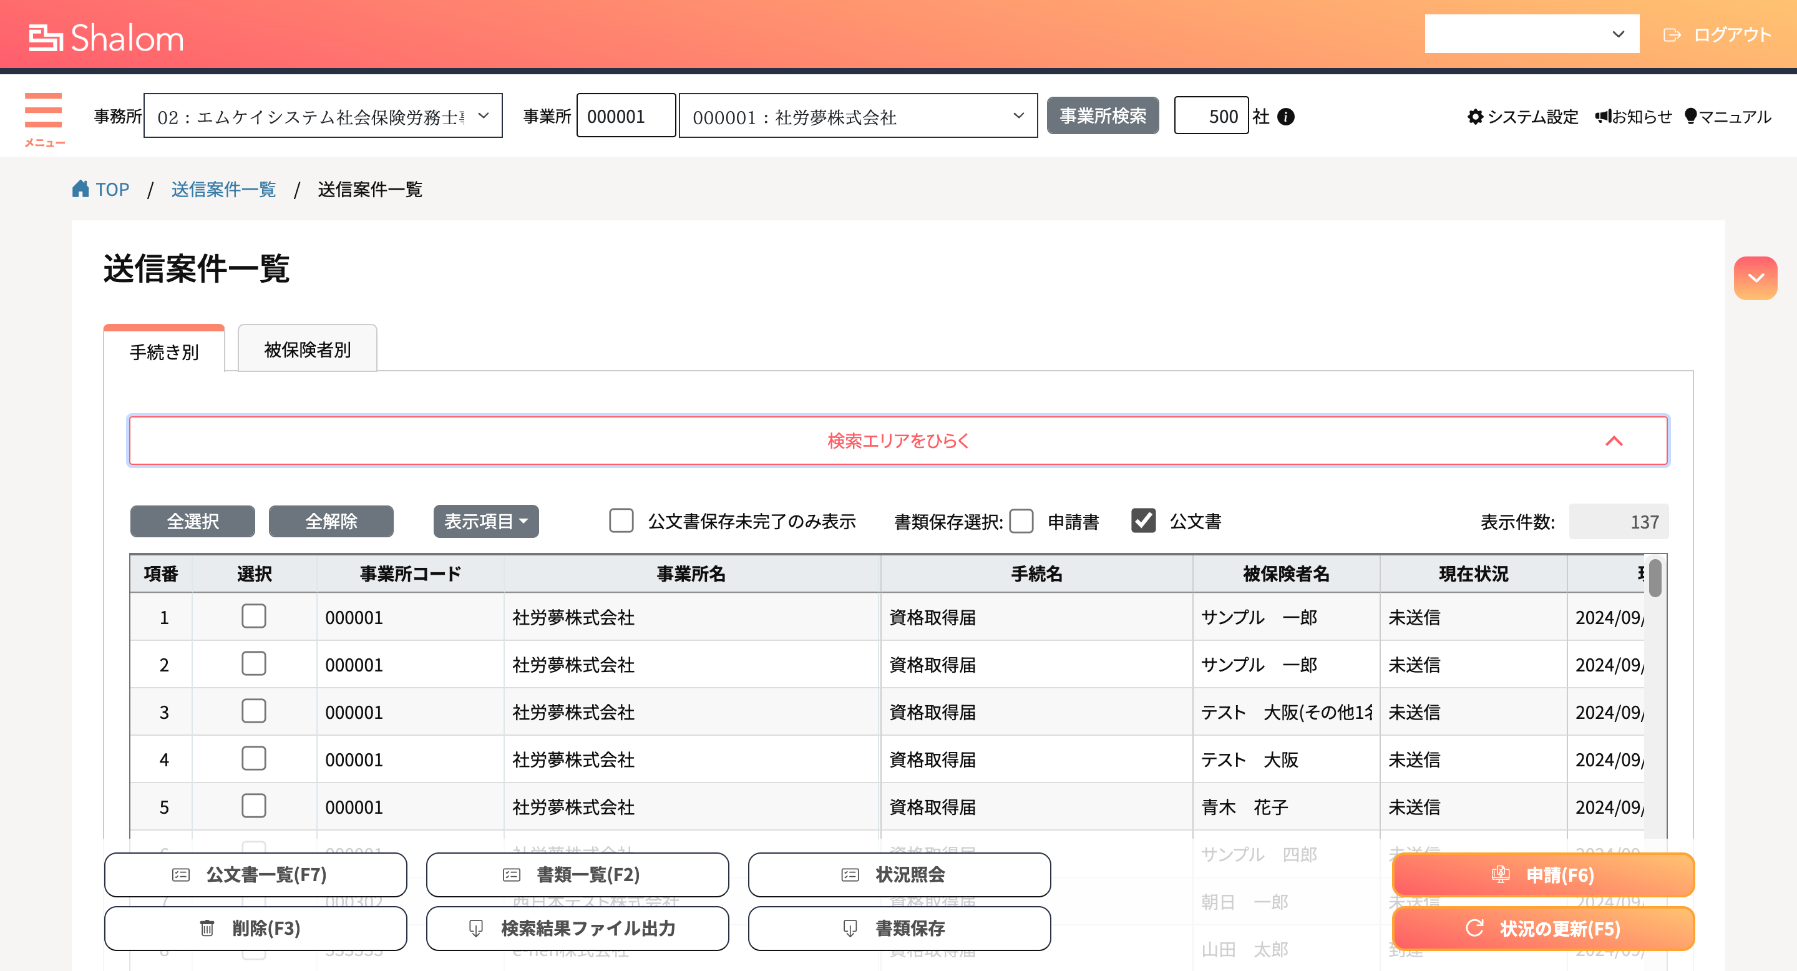Click テスト 大阪(その他1名) cell
This screenshot has width=1797, height=971.
coord(1287,712)
